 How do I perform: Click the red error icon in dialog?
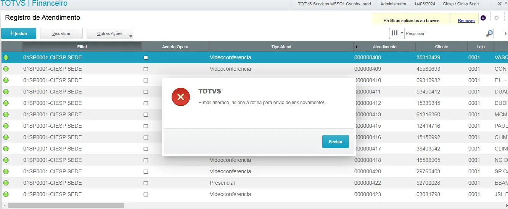181,97
